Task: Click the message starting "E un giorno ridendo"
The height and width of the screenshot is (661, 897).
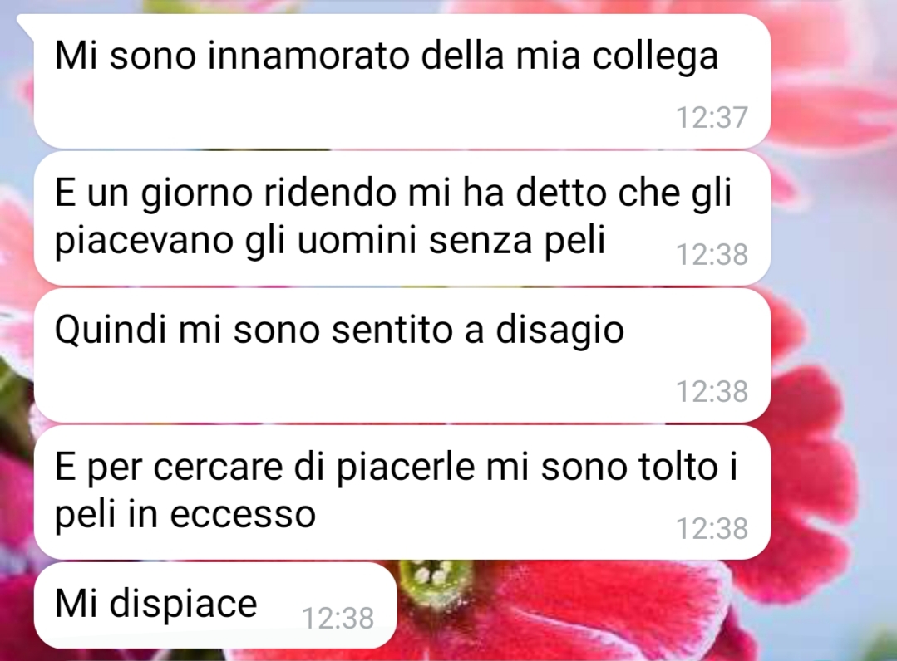Action: tap(402, 218)
